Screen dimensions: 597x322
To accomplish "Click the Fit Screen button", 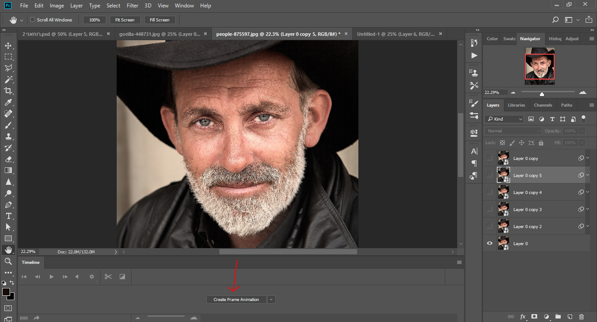I will click(125, 20).
